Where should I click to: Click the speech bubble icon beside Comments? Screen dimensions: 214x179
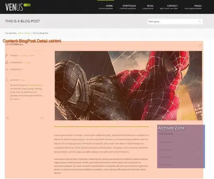coord(7,69)
